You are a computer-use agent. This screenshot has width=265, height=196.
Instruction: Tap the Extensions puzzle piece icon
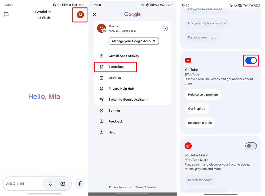point(101,67)
